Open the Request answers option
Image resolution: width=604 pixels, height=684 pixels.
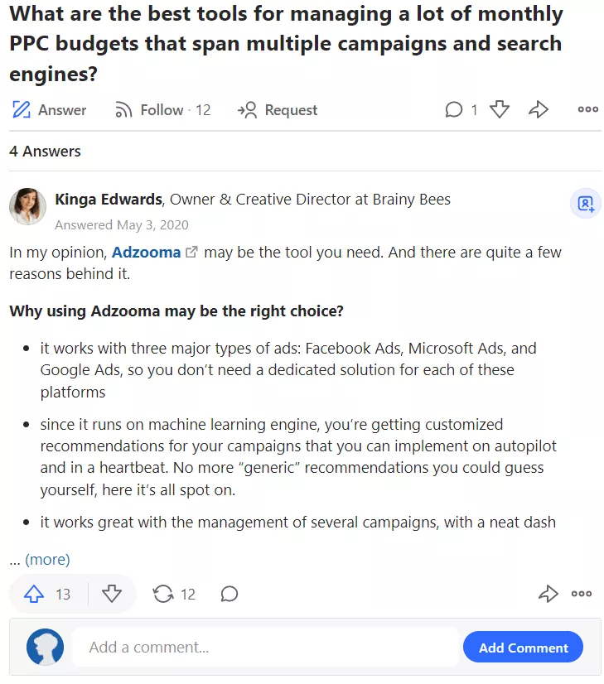(278, 110)
